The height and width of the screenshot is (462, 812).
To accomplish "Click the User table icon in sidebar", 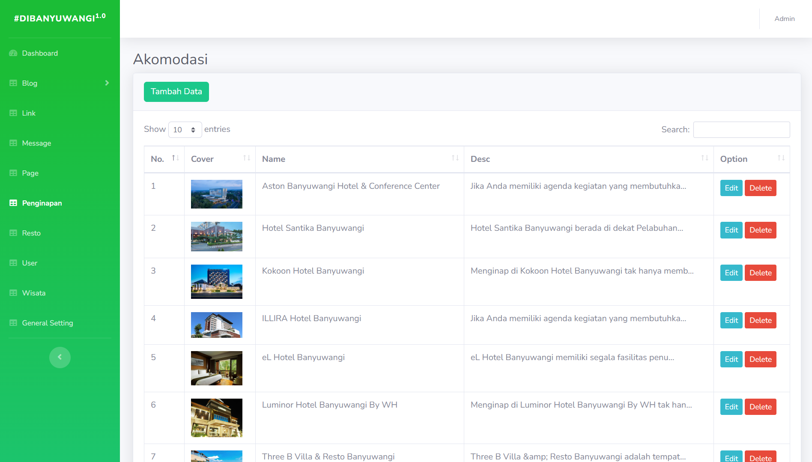I will (13, 263).
